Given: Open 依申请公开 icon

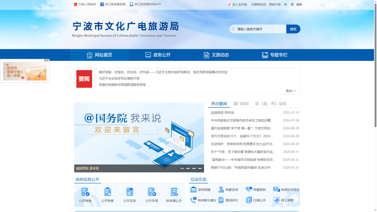Looking at the screenshot, I should coord(174,192).
